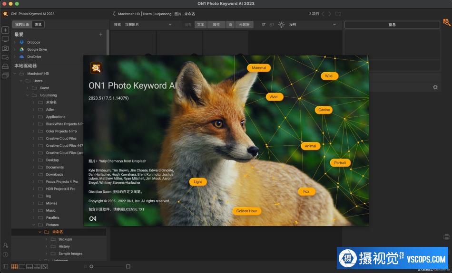452x273 pixels.
Task: Click 图片 in the breadcrumb path
Action: point(178,14)
